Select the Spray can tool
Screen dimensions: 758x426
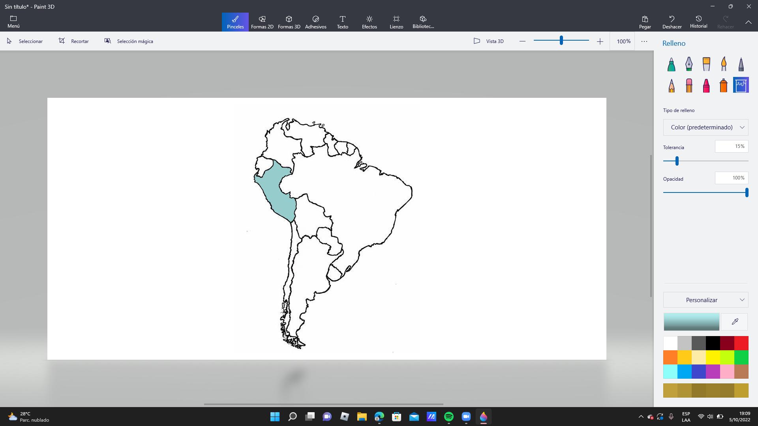coord(723,86)
